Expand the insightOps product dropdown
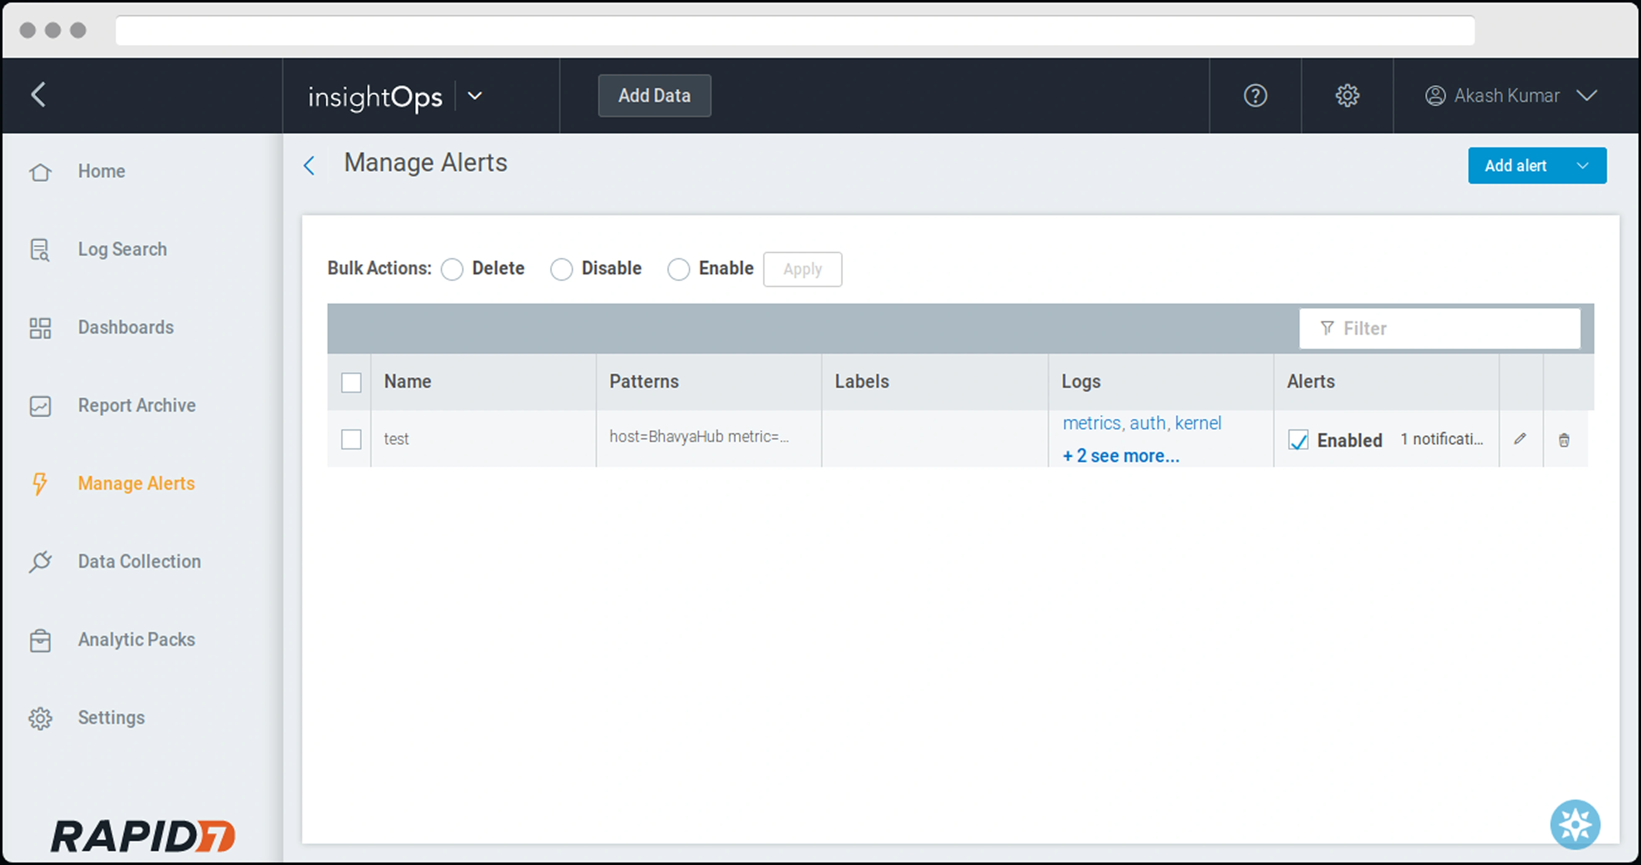The image size is (1641, 865). tap(475, 96)
